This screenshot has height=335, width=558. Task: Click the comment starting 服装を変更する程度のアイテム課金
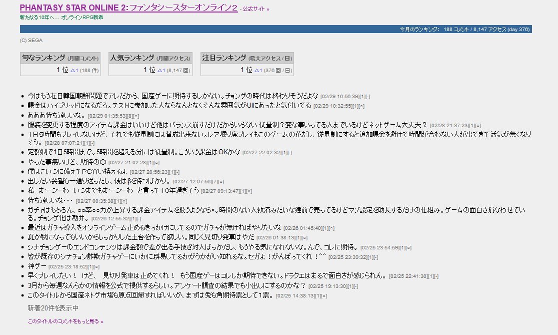click(227, 125)
